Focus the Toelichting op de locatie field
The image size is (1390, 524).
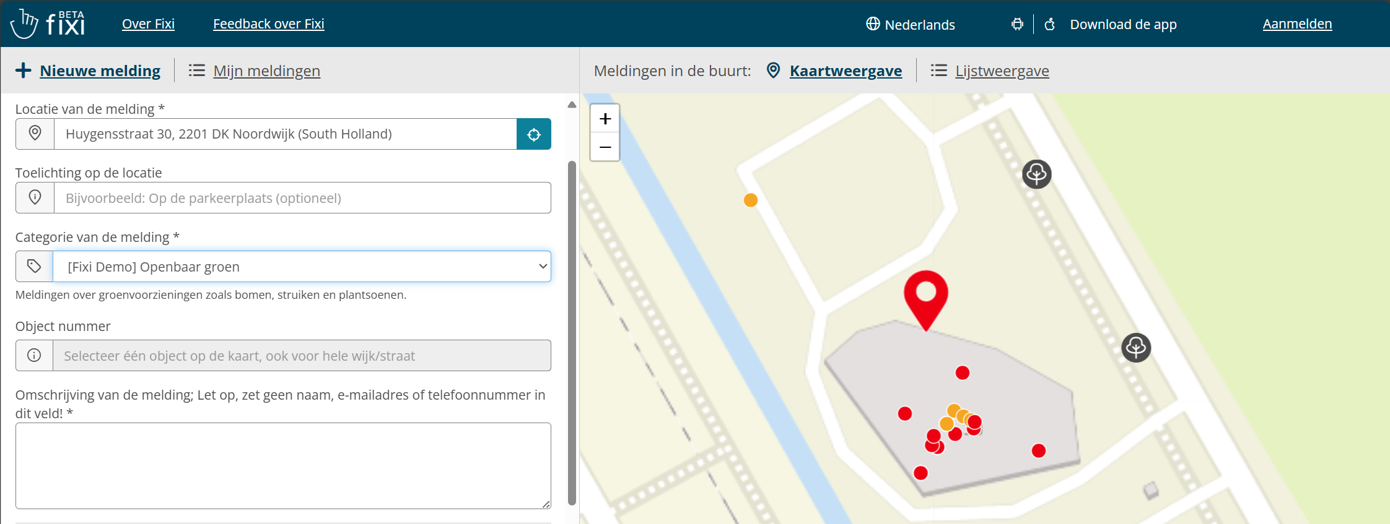302,197
